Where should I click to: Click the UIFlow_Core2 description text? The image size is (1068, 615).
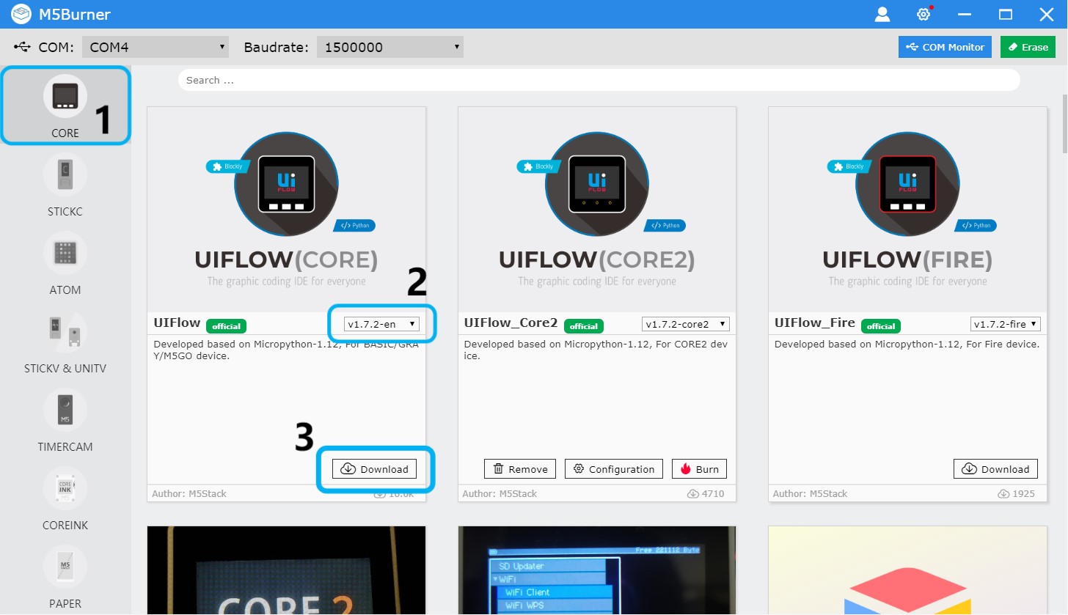pos(596,350)
